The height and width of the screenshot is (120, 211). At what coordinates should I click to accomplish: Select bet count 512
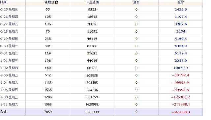click(48, 75)
